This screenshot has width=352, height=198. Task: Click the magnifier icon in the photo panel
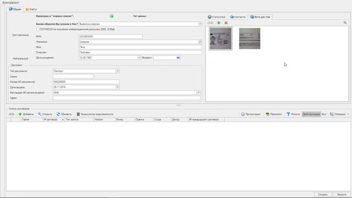(x=345, y=23)
